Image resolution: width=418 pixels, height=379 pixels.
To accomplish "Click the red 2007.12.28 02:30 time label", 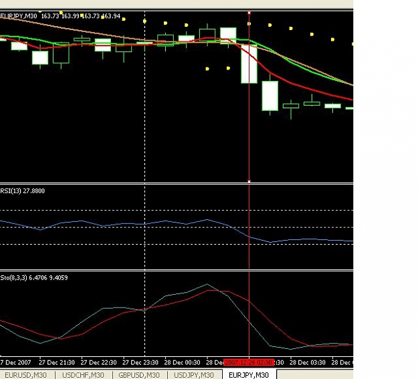I will pyautogui.click(x=248, y=362).
